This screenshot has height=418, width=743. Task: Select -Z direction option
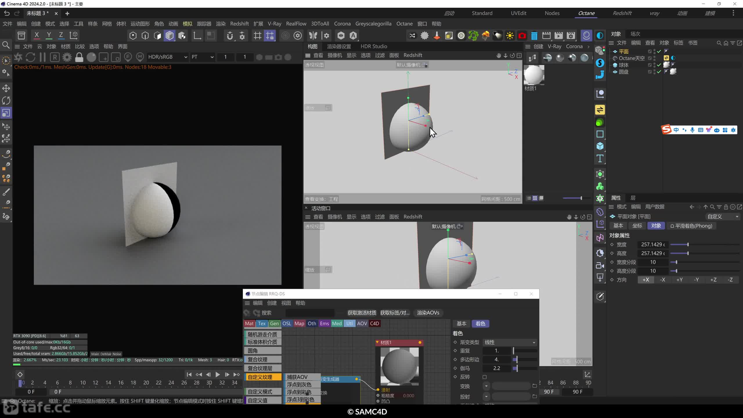coord(730,280)
